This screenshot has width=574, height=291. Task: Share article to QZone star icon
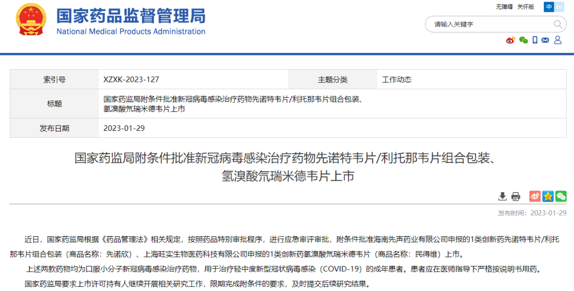pyautogui.click(x=548, y=196)
